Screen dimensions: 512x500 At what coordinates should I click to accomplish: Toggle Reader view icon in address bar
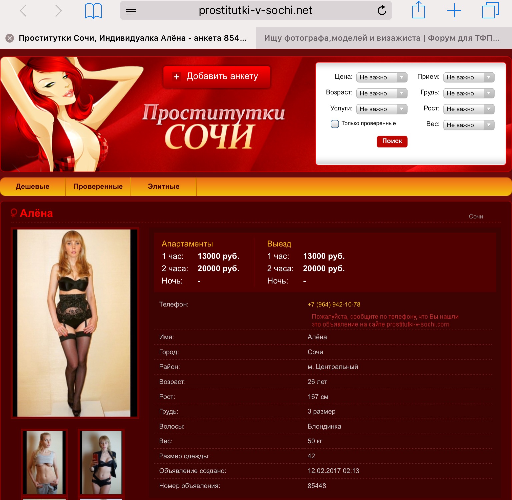[x=131, y=11]
